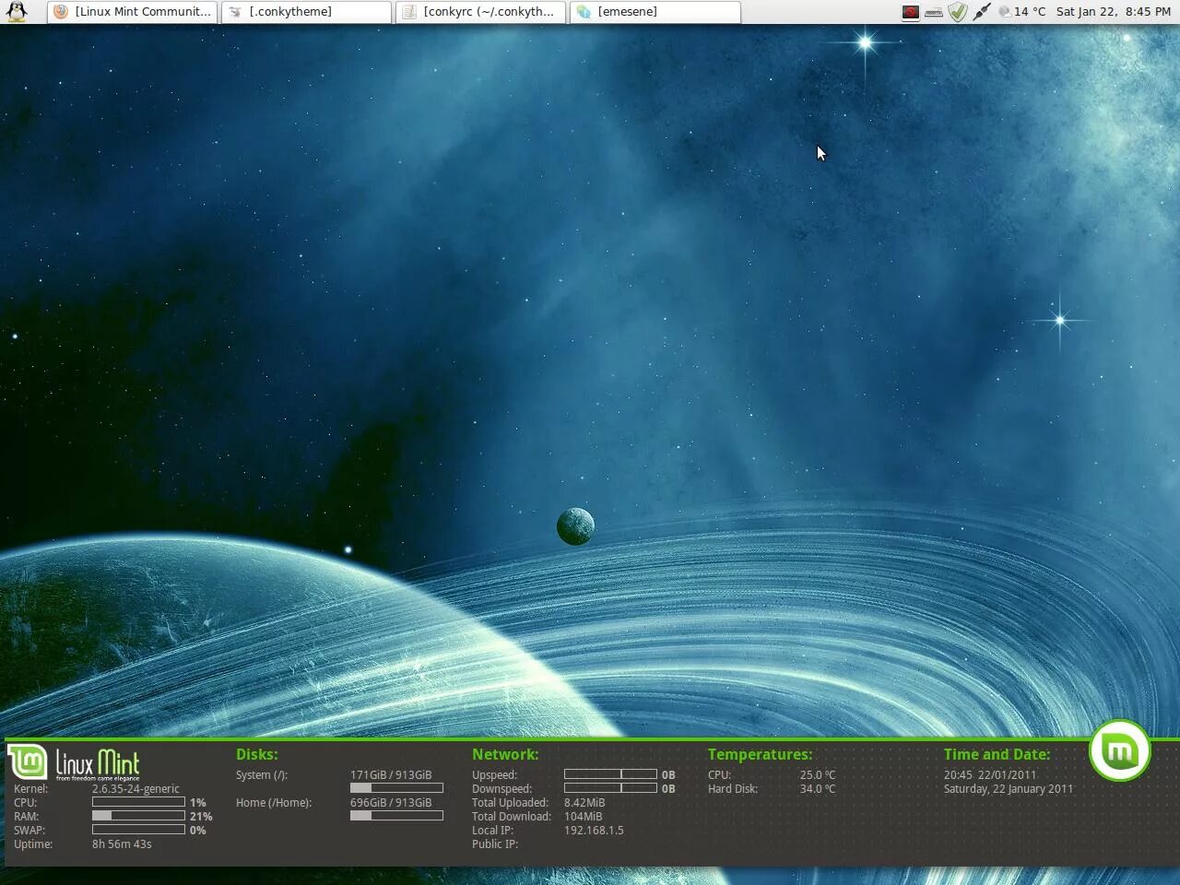
Task: Click the System disk usage bar
Action: tap(396, 788)
